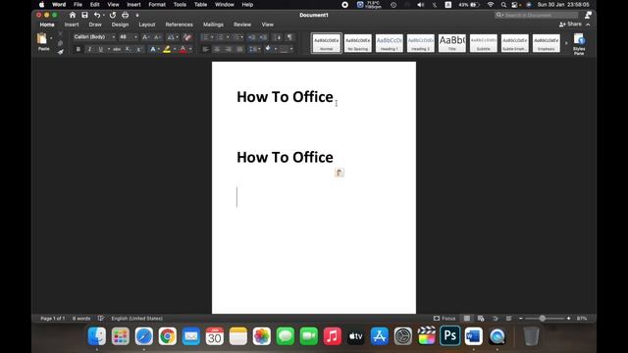Toggle paragraph marks display
The image size is (628, 353).
click(x=289, y=37)
